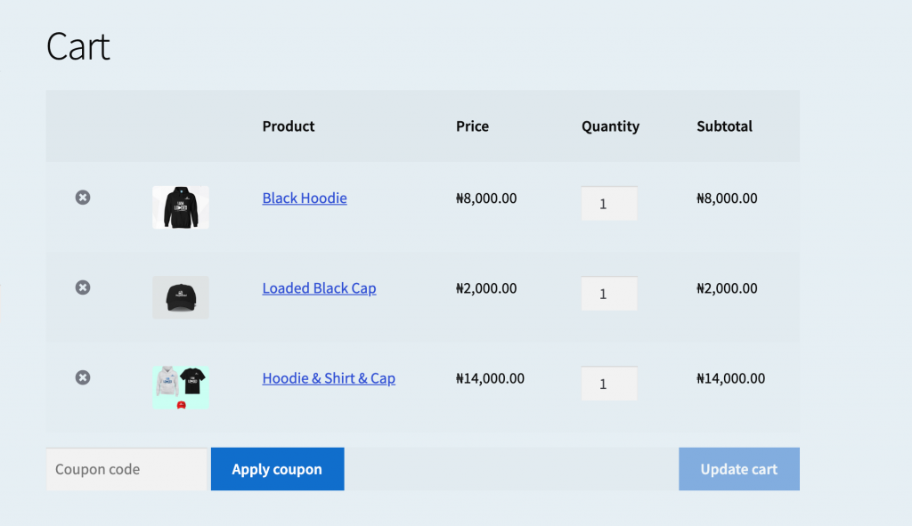Viewport: 912px width, 526px height.
Task: Open the Black Hoodie product page
Action: (x=304, y=198)
